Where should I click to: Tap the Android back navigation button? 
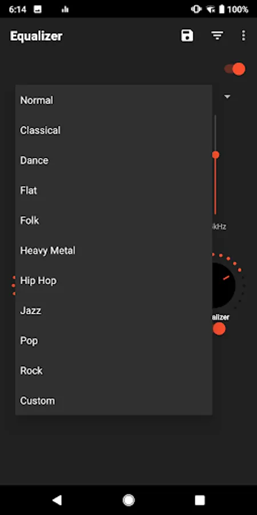(x=57, y=500)
